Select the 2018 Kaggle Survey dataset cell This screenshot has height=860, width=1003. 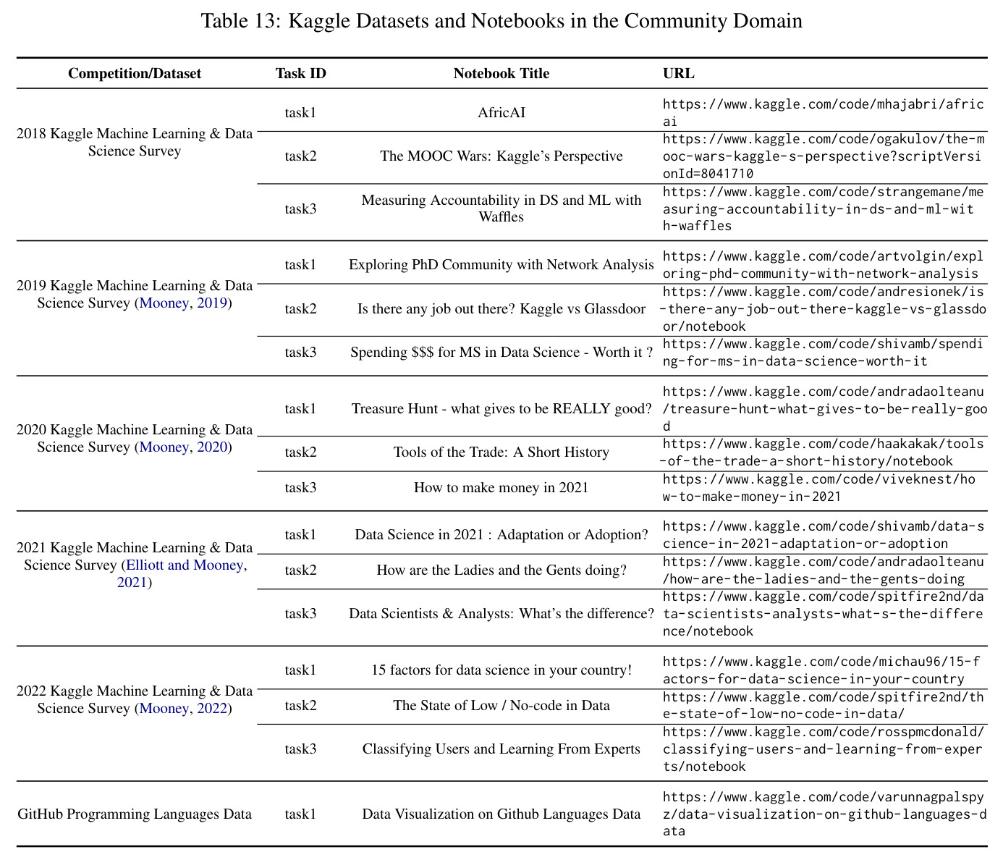(x=135, y=143)
